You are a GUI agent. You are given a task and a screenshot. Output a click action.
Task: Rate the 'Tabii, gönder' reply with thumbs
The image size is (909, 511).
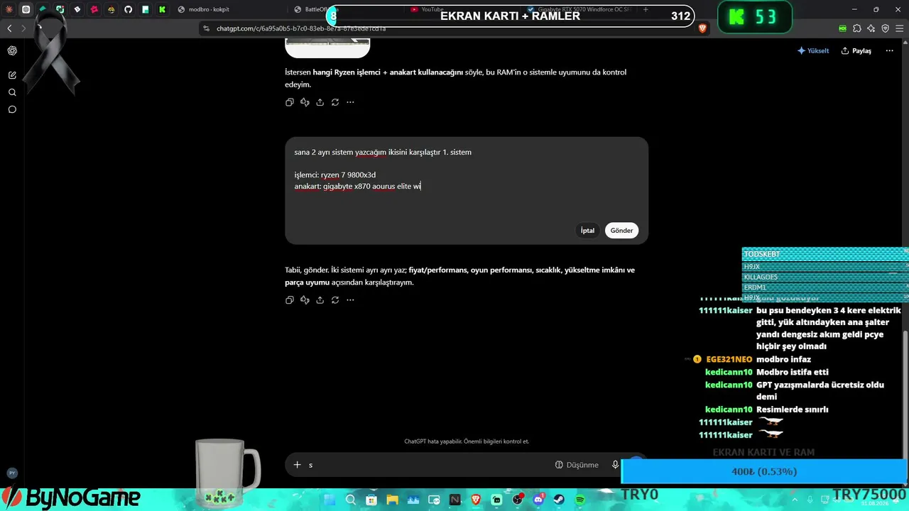coord(305,300)
